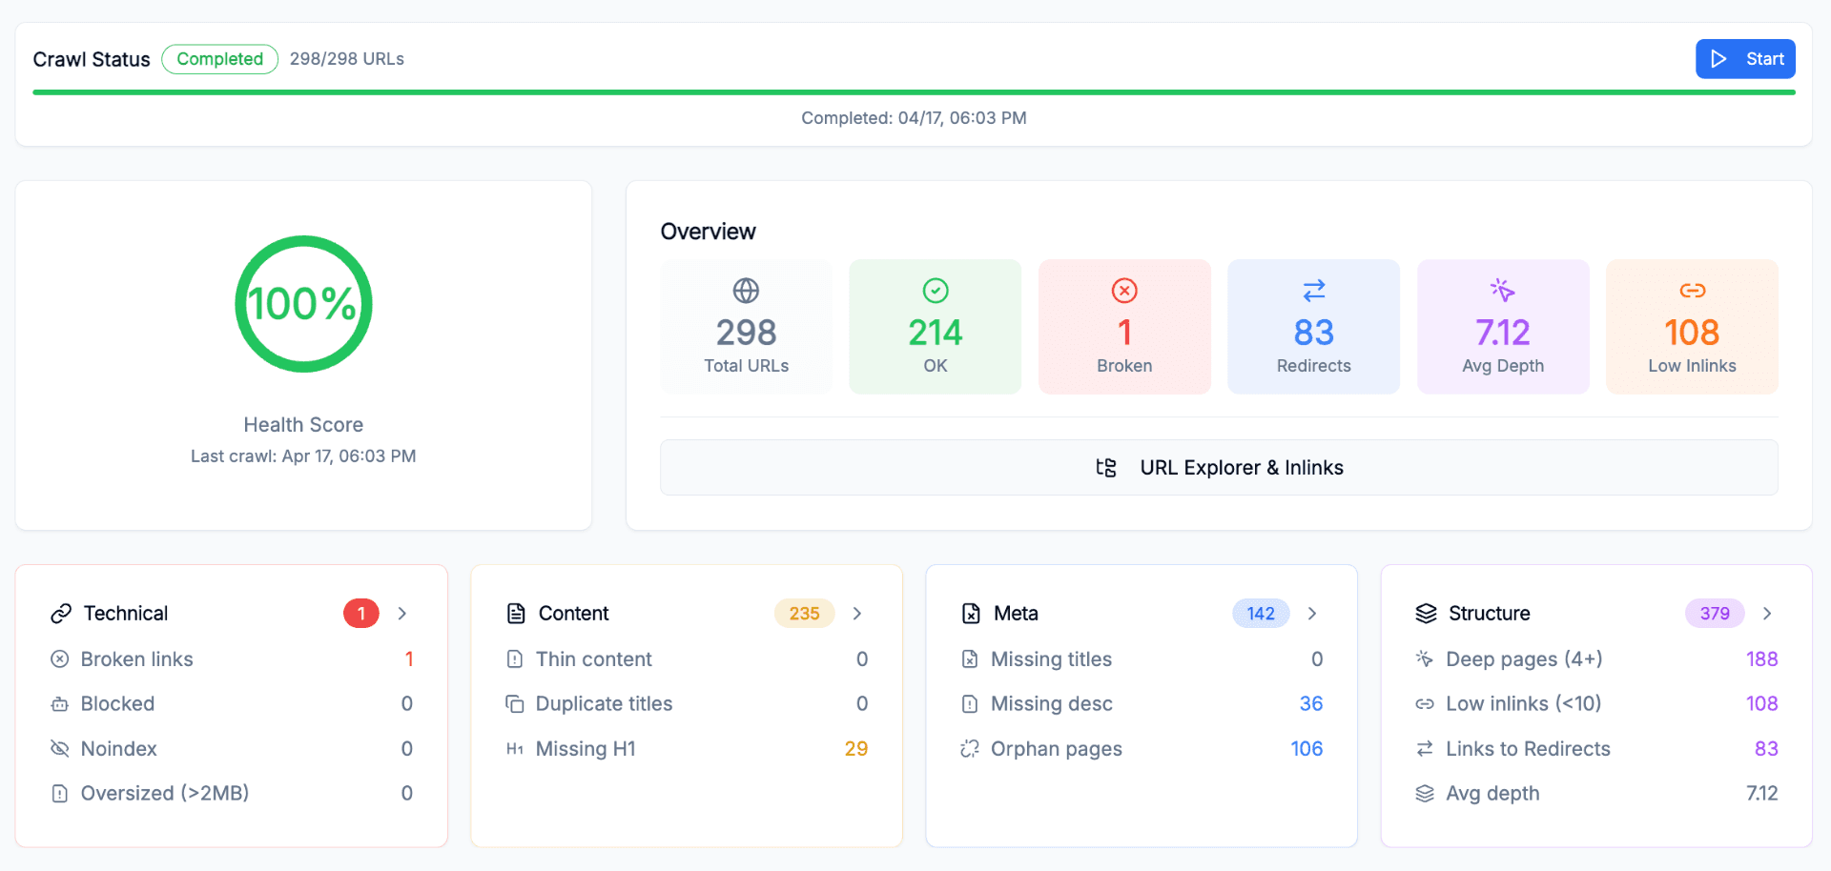Click the Thin content file icon
Image resolution: width=1831 pixels, height=871 pixels.
click(515, 659)
